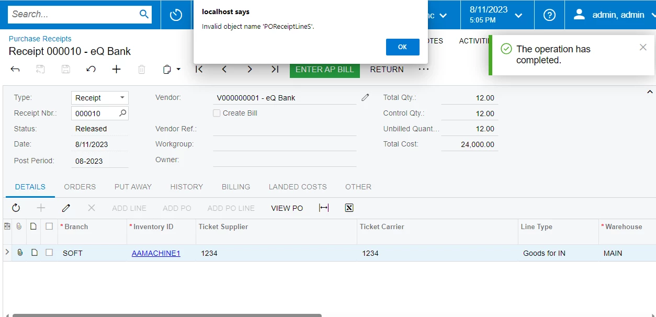The image size is (656, 317).
Task: Click the grid settings icon in header
Action: point(7,227)
